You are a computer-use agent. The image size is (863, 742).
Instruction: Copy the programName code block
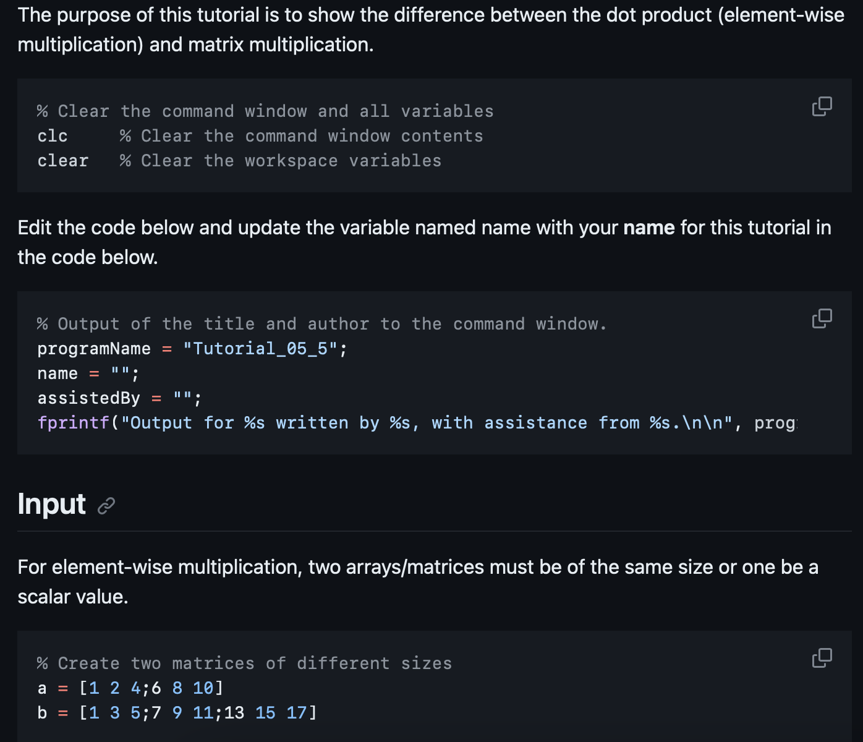pos(821,319)
